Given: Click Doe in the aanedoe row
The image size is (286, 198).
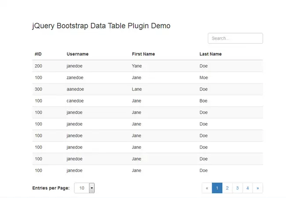Looking at the screenshot, I should pyautogui.click(x=204, y=89).
